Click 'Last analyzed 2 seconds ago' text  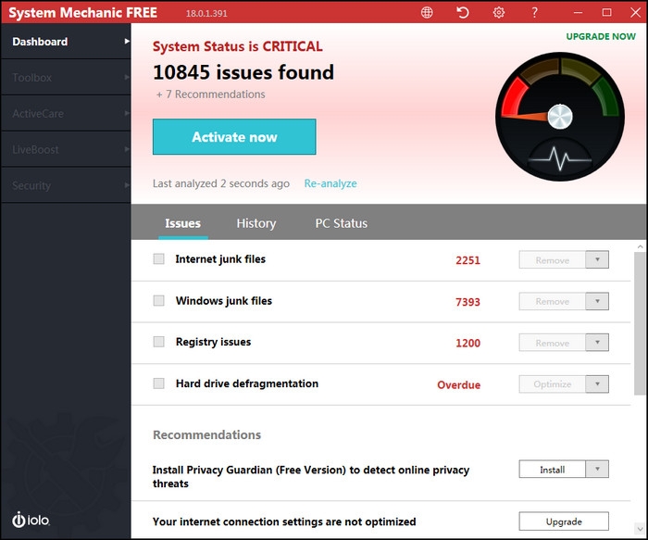[221, 183]
